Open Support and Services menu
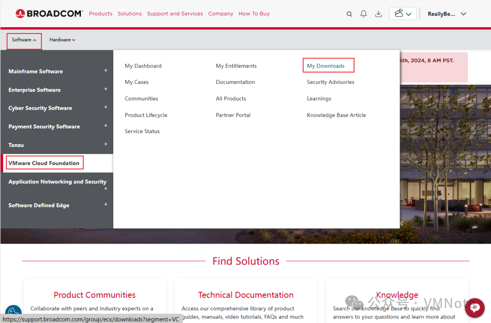 (175, 14)
